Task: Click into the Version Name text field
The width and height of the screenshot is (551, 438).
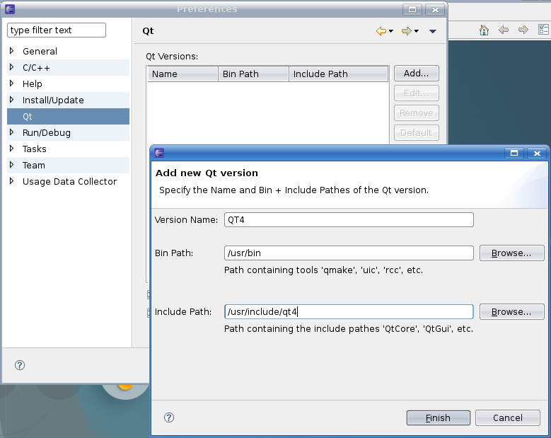Action: coord(348,219)
